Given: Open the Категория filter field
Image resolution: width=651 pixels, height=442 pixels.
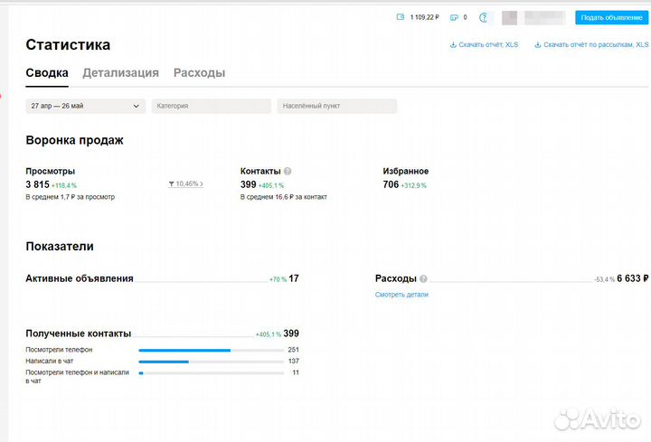Looking at the screenshot, I should coord(211,106).
